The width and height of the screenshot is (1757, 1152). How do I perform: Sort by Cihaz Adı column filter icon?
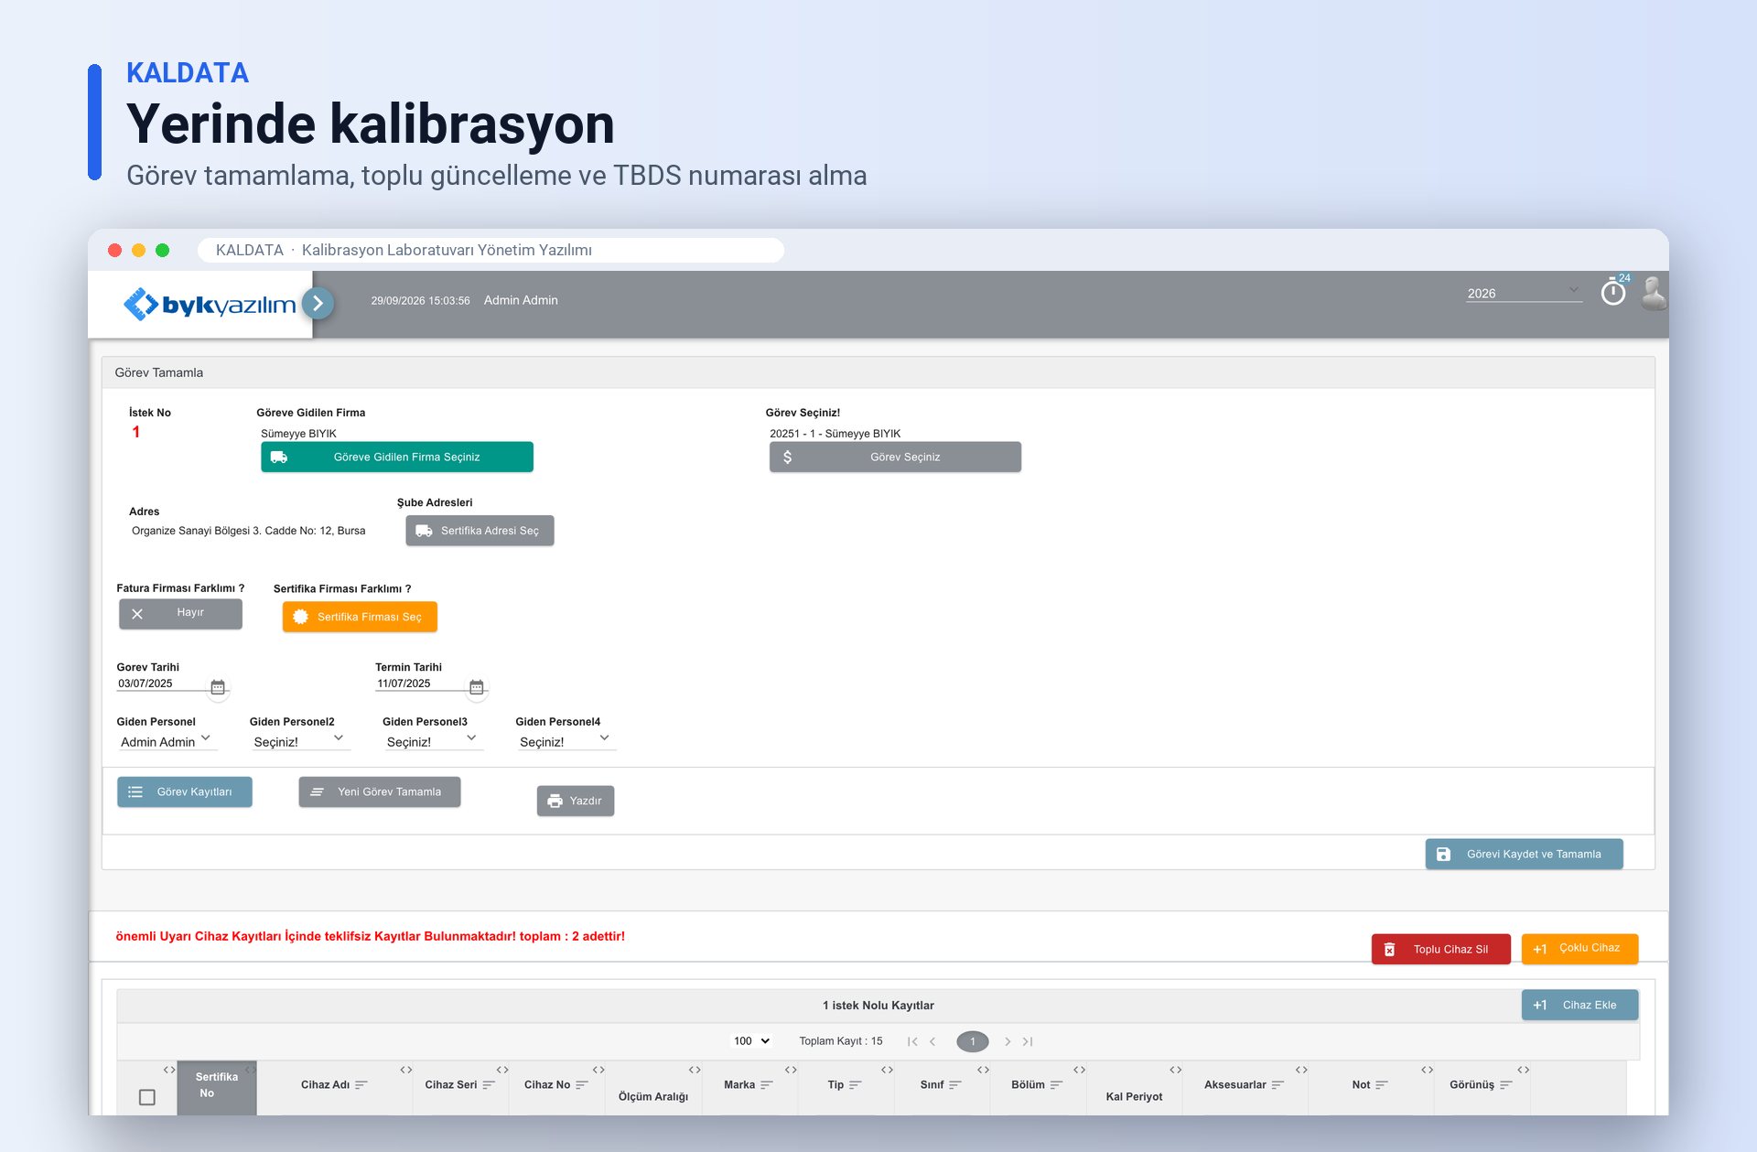(x=361, y=1085)
